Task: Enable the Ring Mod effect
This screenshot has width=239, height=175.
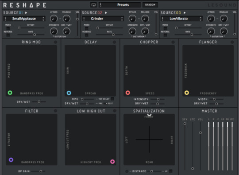Action: (55, 42)
